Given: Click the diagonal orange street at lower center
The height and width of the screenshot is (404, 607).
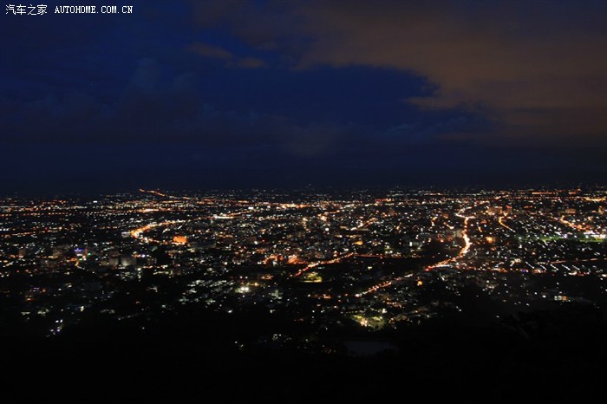Looking at the screenshot, I should coord(390,282).
